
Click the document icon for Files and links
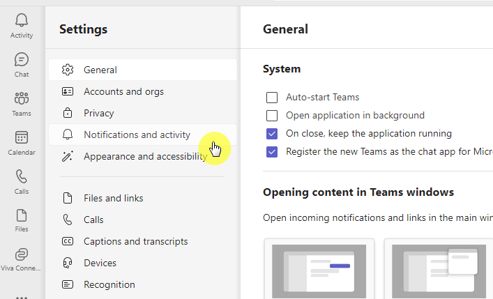[x=68, y=198]
